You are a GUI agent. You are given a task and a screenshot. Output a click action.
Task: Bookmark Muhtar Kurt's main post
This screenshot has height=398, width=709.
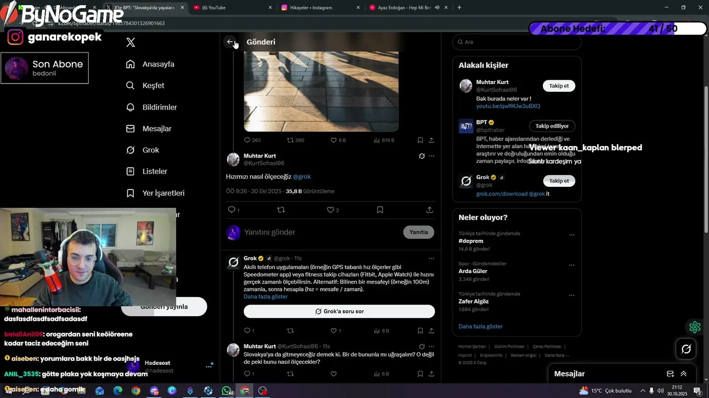click(x=380, y=210)
